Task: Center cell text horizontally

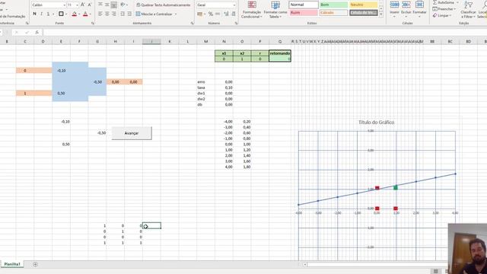Action: click(107, 14)
